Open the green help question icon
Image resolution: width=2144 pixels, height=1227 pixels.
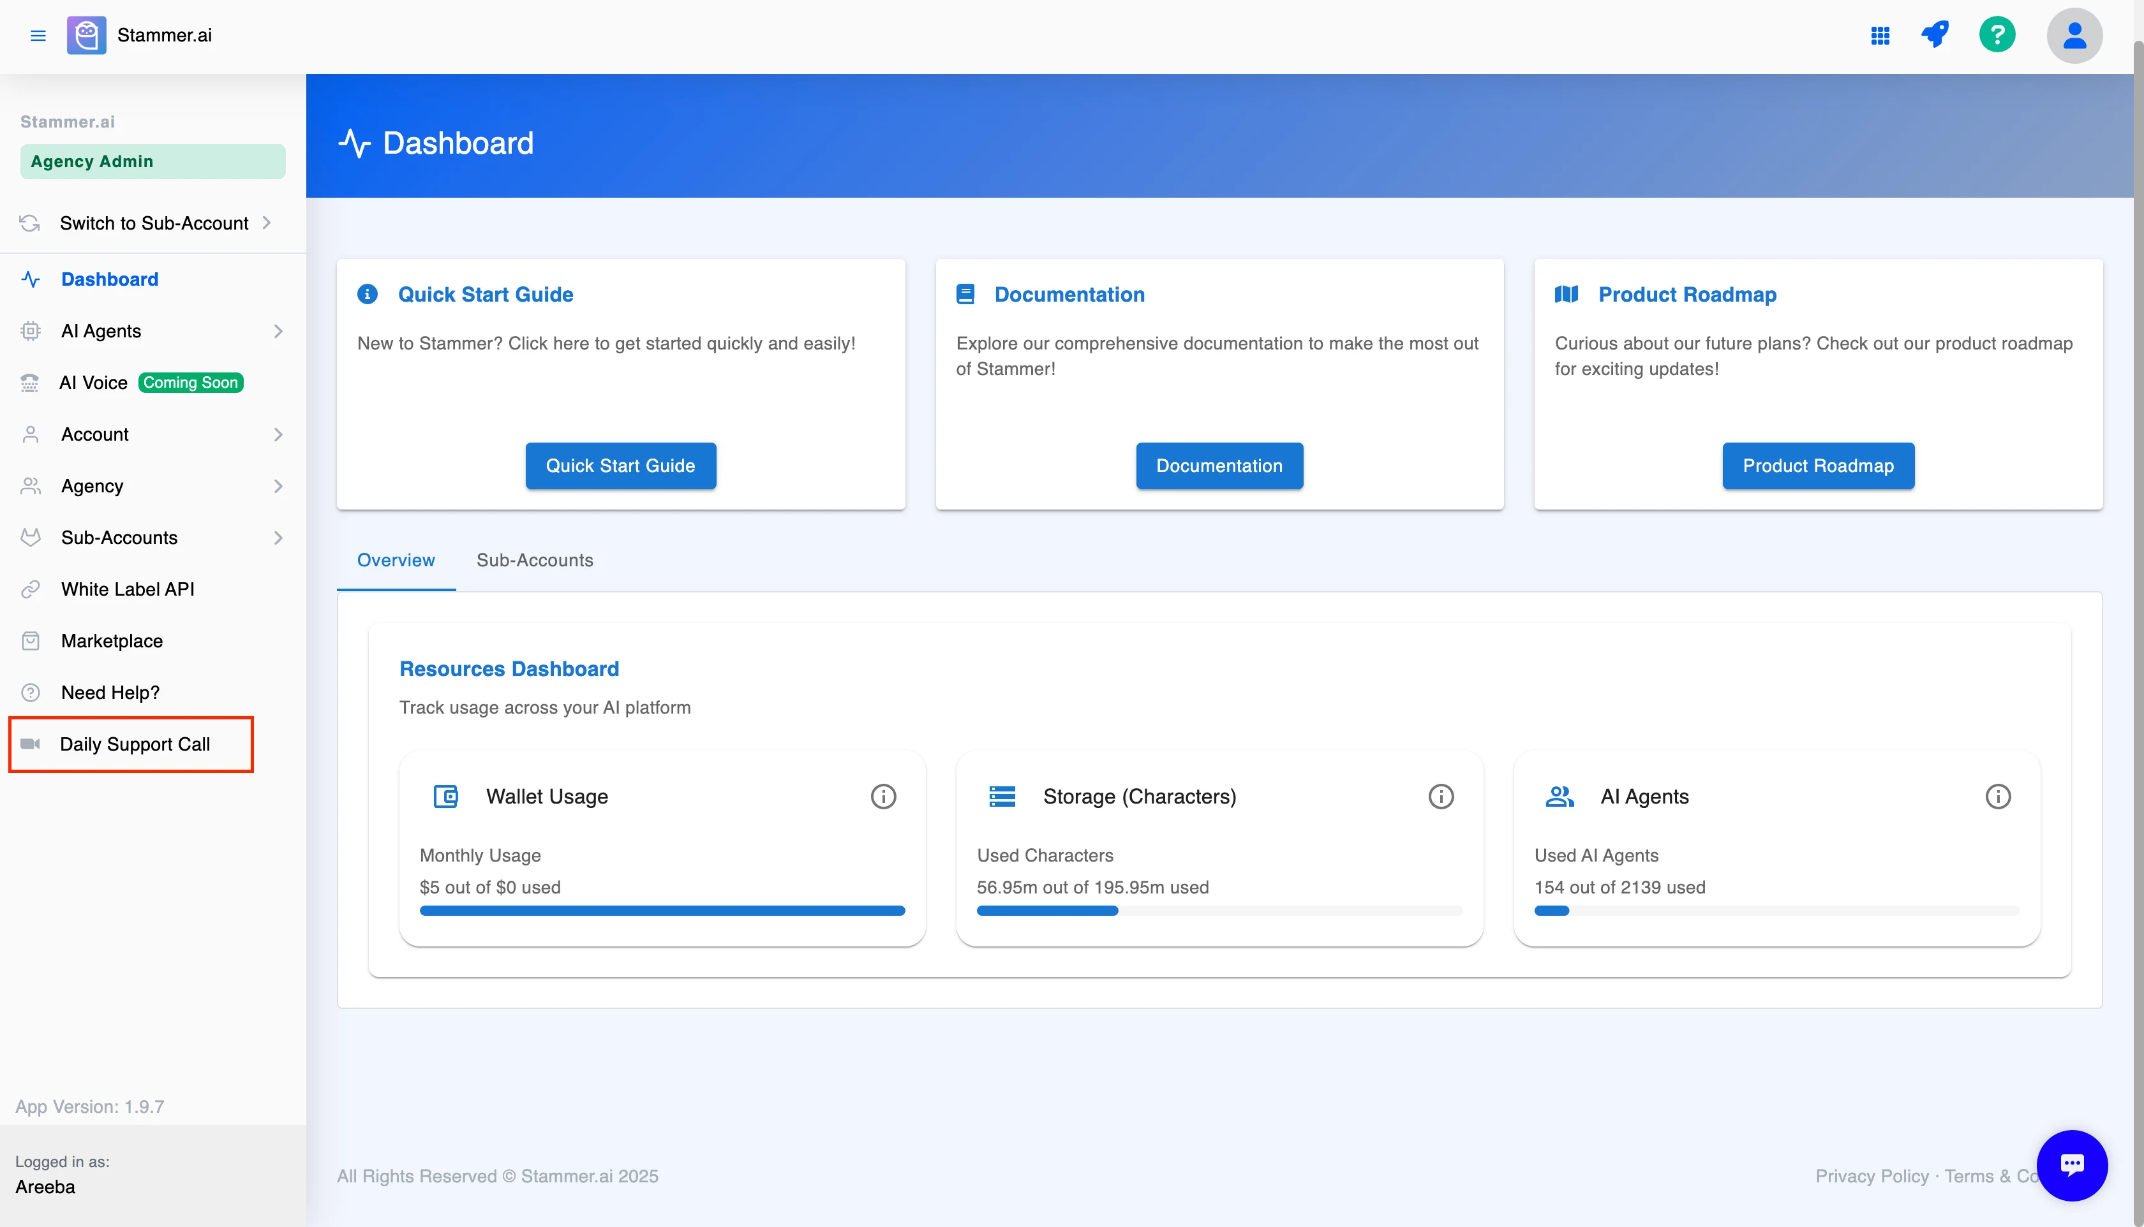tap(1997, 36)
